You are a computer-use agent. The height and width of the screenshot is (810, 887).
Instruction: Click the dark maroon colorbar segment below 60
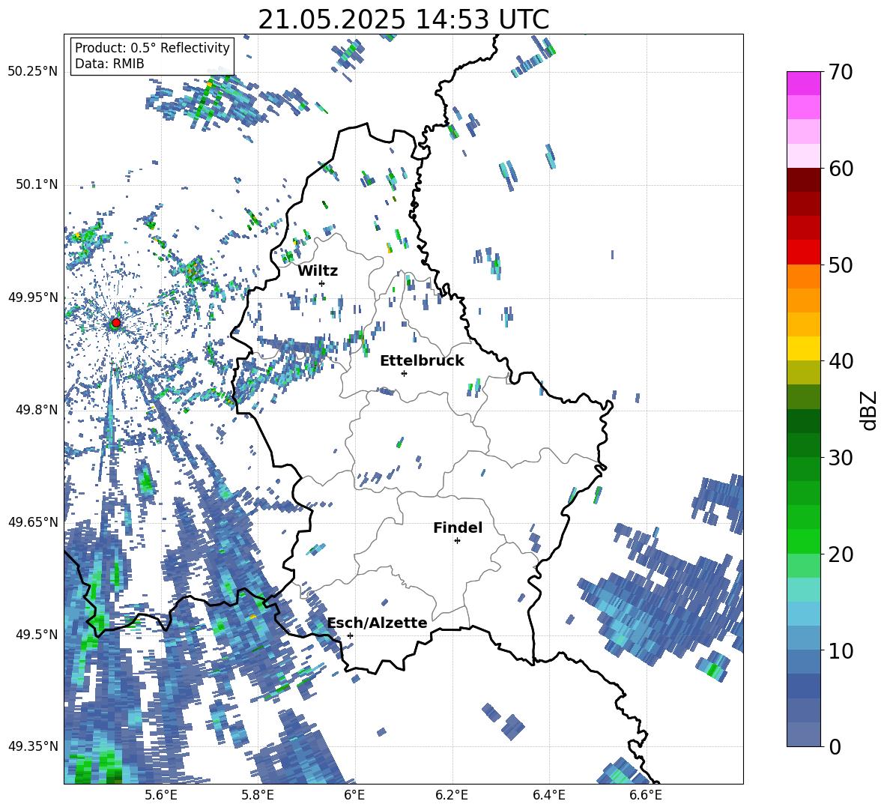point(803,180)
